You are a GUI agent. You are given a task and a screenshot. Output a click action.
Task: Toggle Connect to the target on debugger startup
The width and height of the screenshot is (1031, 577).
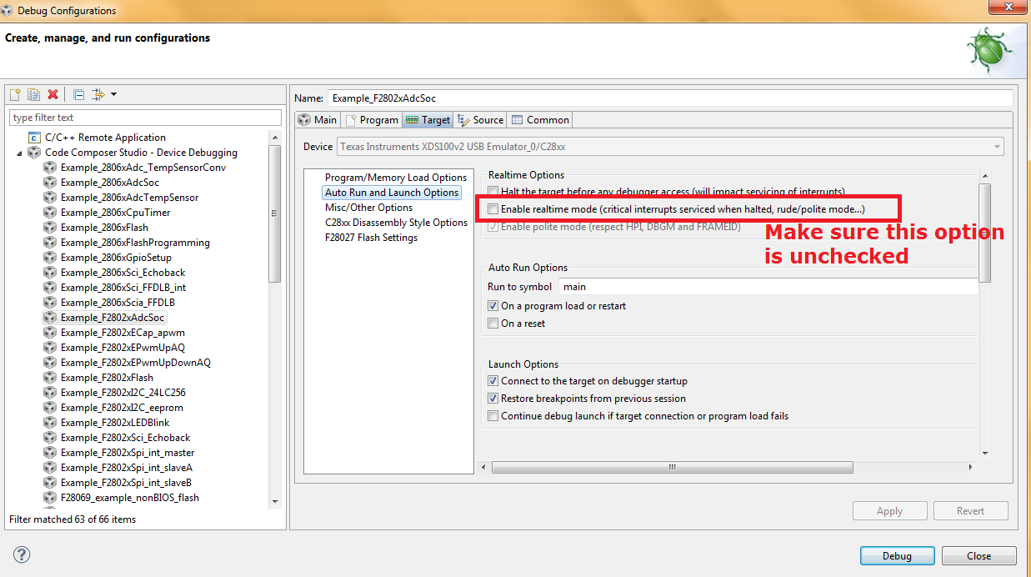point(493,381)
